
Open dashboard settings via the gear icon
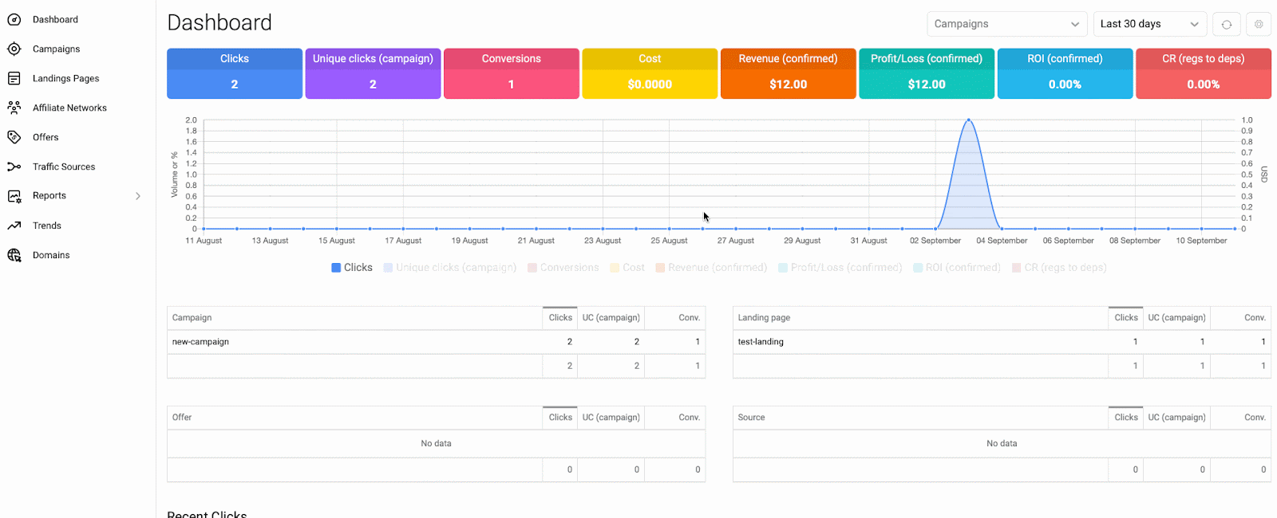[x=1259, y=24]
